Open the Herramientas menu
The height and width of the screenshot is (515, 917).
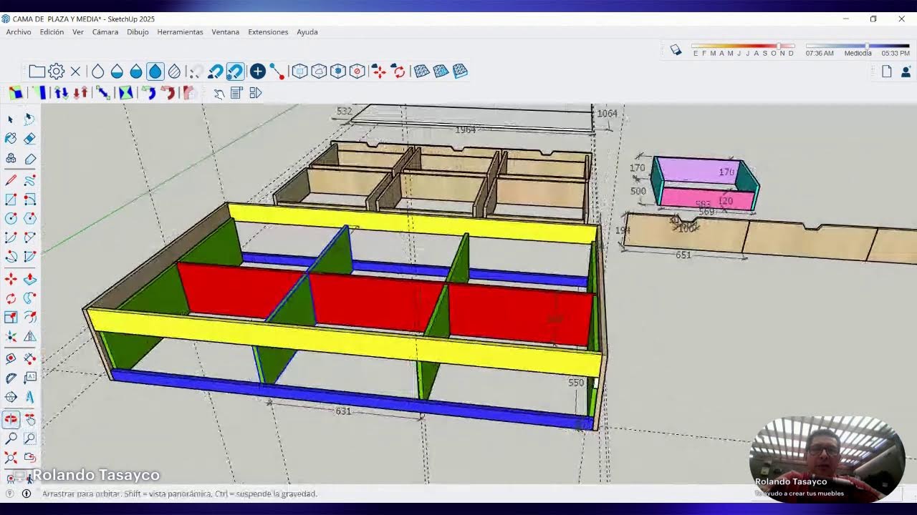(x=180, y=31)
